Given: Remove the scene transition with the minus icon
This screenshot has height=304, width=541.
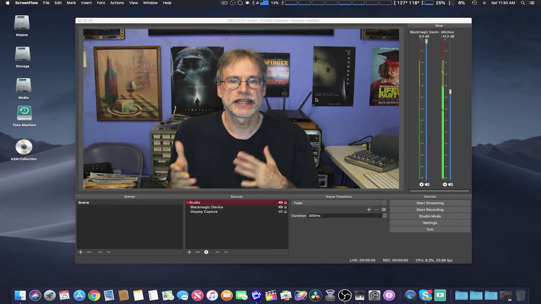Looking at the screenshot, I should 376,209.
